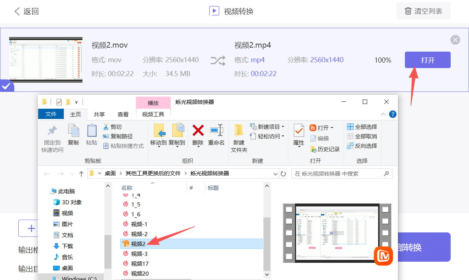Select 文档 folder in the navigation pane

(63, 235)
